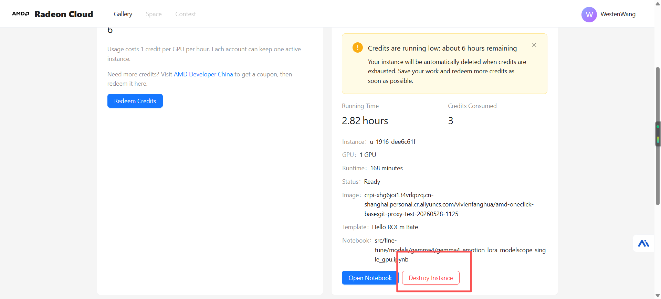Click the warning heading about credits running low

442,48
